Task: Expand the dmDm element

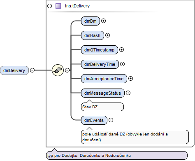Action: pyautogui.click(x=103, y=21)
